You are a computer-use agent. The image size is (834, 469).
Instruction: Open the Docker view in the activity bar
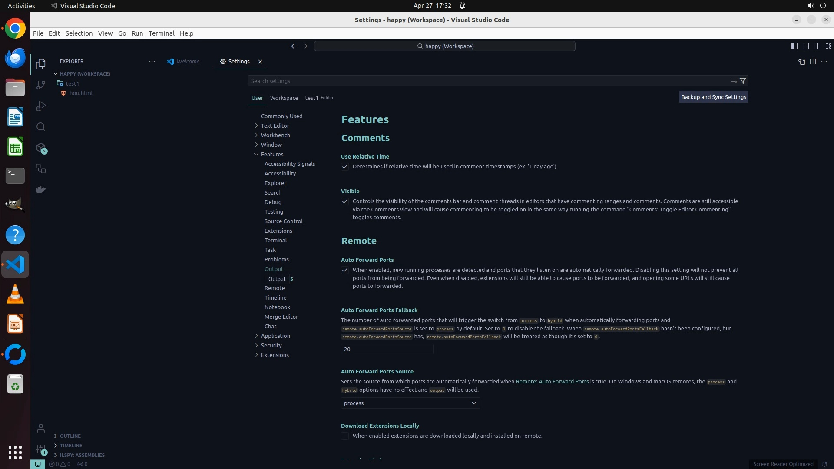click(41, 190)
